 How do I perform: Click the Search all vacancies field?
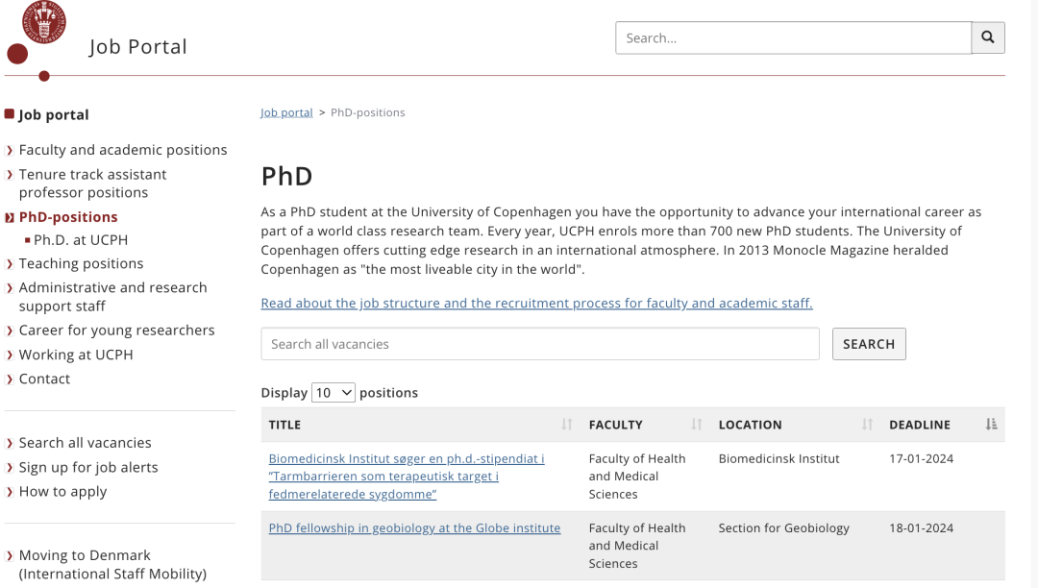[539, 344]
